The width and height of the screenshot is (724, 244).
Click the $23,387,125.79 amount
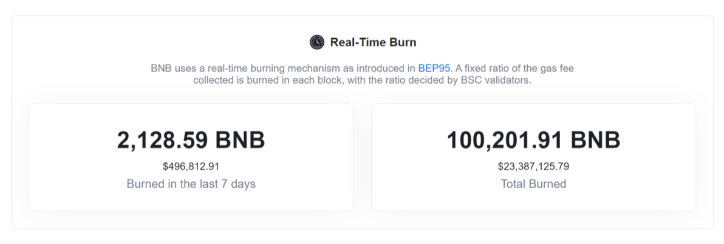533,166
